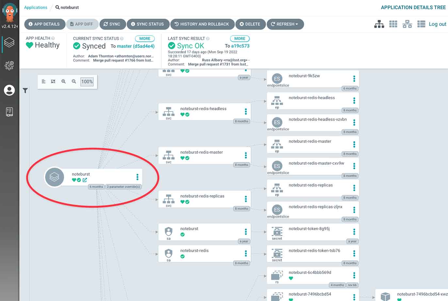Screen dimensions: 448x301
Task: Switch to the list view layout
Action: pyautogui.click(x=421, y=24)
